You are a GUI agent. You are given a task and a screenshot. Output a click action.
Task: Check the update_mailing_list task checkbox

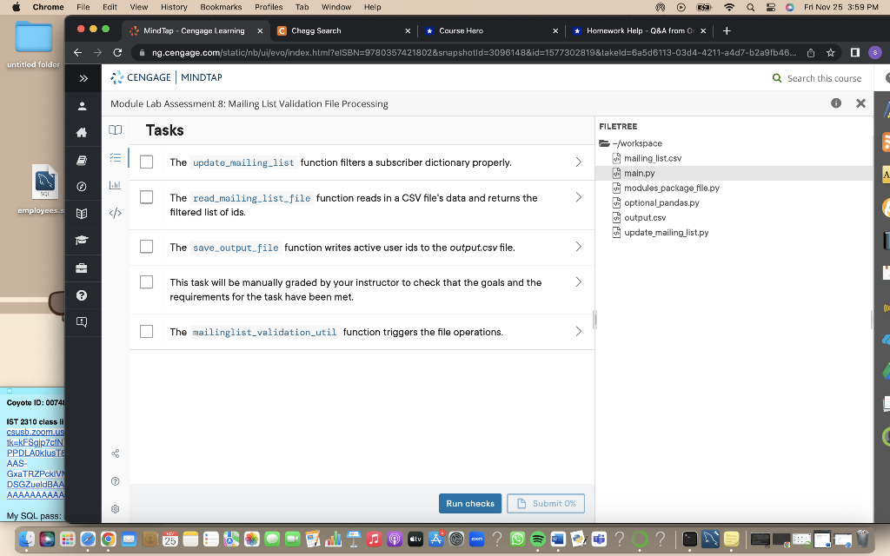pyautogui.click(x=146, y=161)
